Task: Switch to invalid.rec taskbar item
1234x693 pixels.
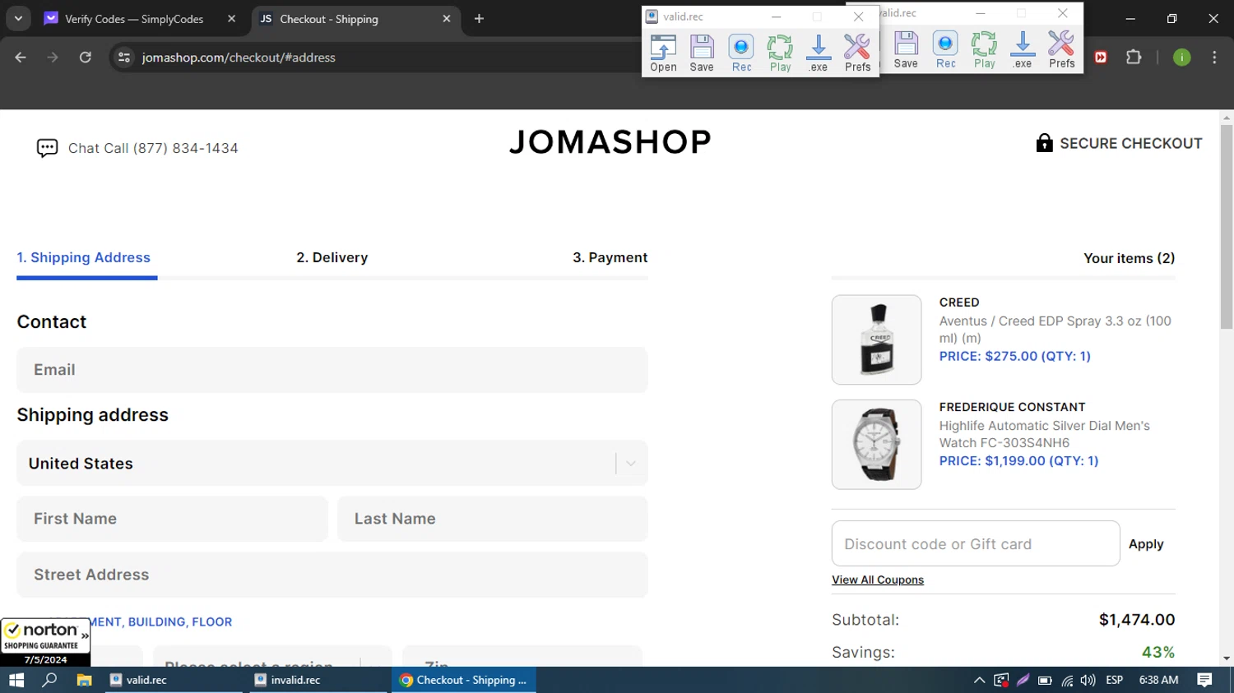Action: tap(320, 680)
